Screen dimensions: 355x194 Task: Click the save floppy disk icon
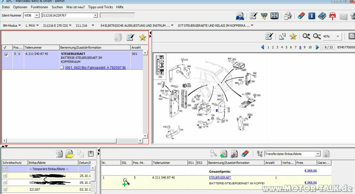pyautogui.click(x=91, y=154)
